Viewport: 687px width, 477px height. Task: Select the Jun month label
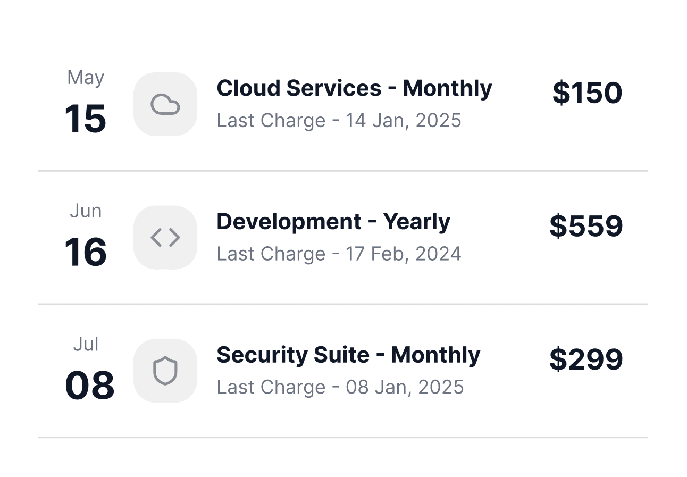tap(86, 211)
